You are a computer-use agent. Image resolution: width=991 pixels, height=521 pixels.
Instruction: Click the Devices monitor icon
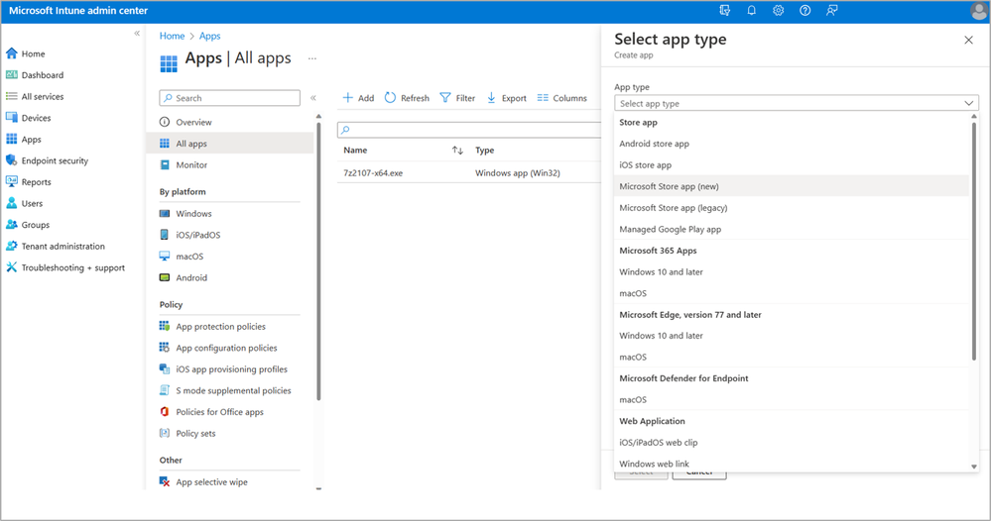tap(11, 117)
